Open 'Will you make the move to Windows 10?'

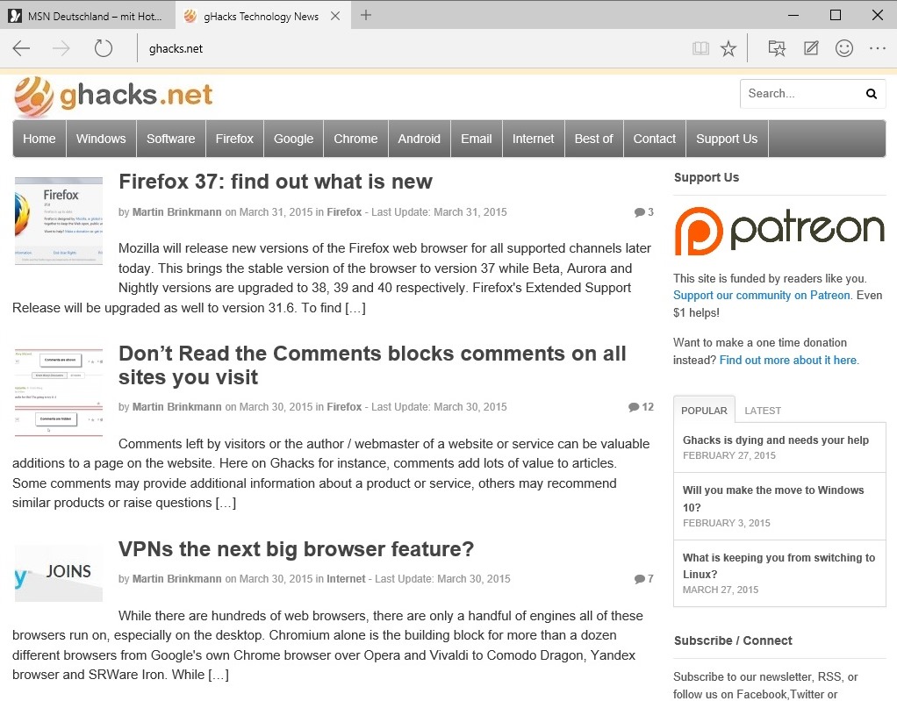coord(773,498)
